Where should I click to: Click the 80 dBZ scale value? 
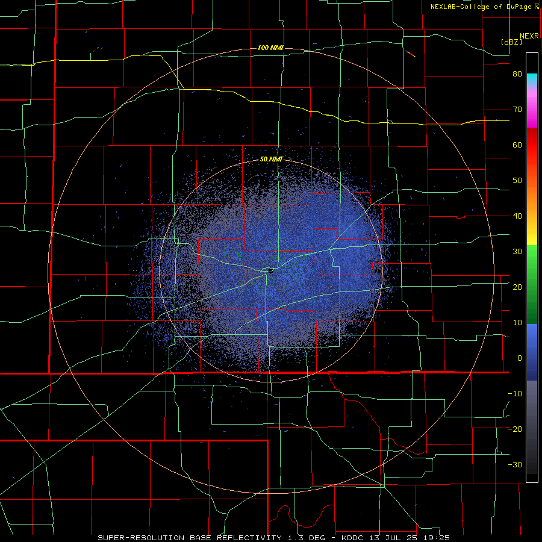[x=517, y=74]
